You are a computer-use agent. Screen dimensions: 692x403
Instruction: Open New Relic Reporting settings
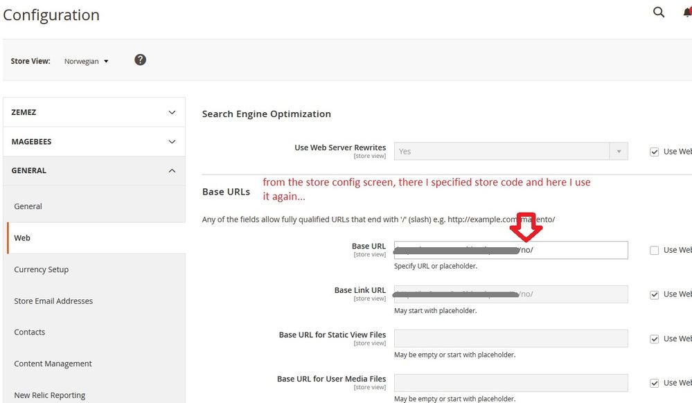point(50,395)
